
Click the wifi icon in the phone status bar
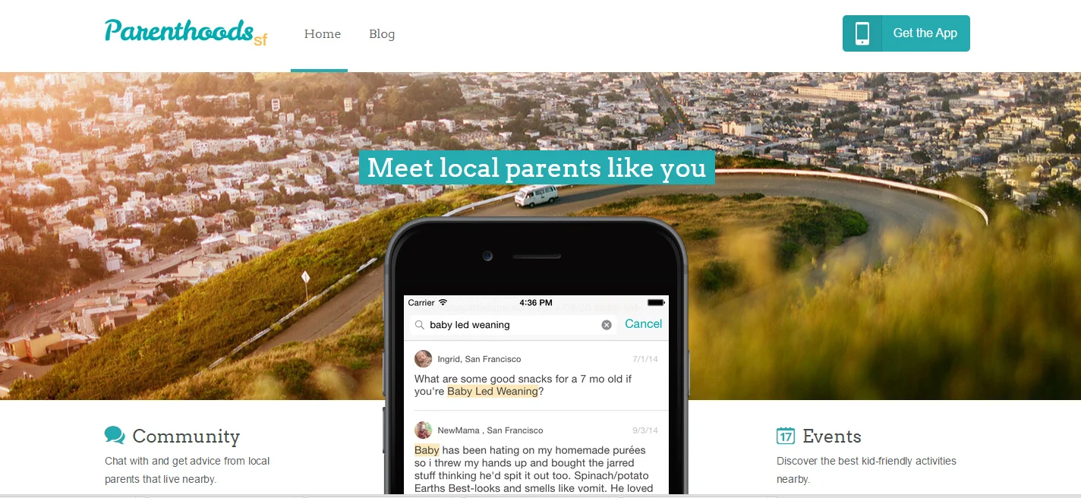443,303
